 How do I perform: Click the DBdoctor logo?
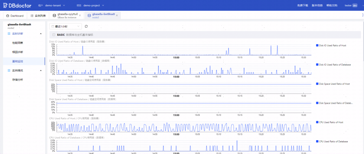click(x=17, y=5)
